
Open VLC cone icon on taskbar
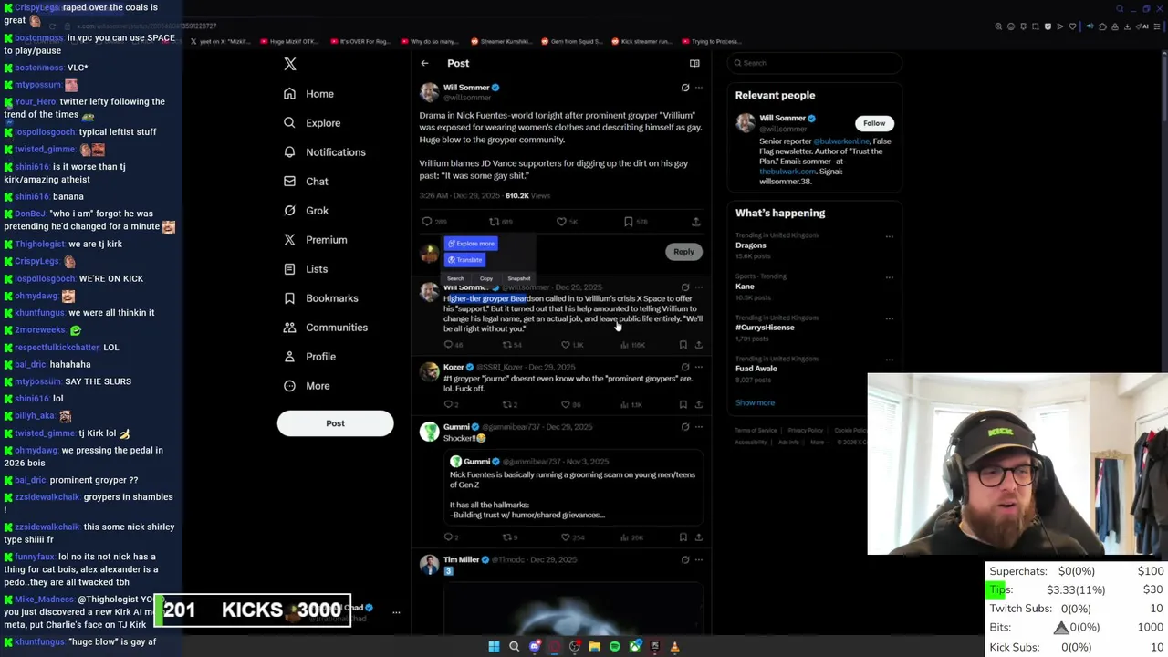click(674, 646)
